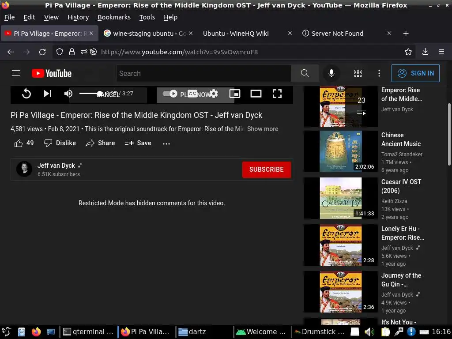Open the History menu
452x339 pixels.
click(78, 17)
